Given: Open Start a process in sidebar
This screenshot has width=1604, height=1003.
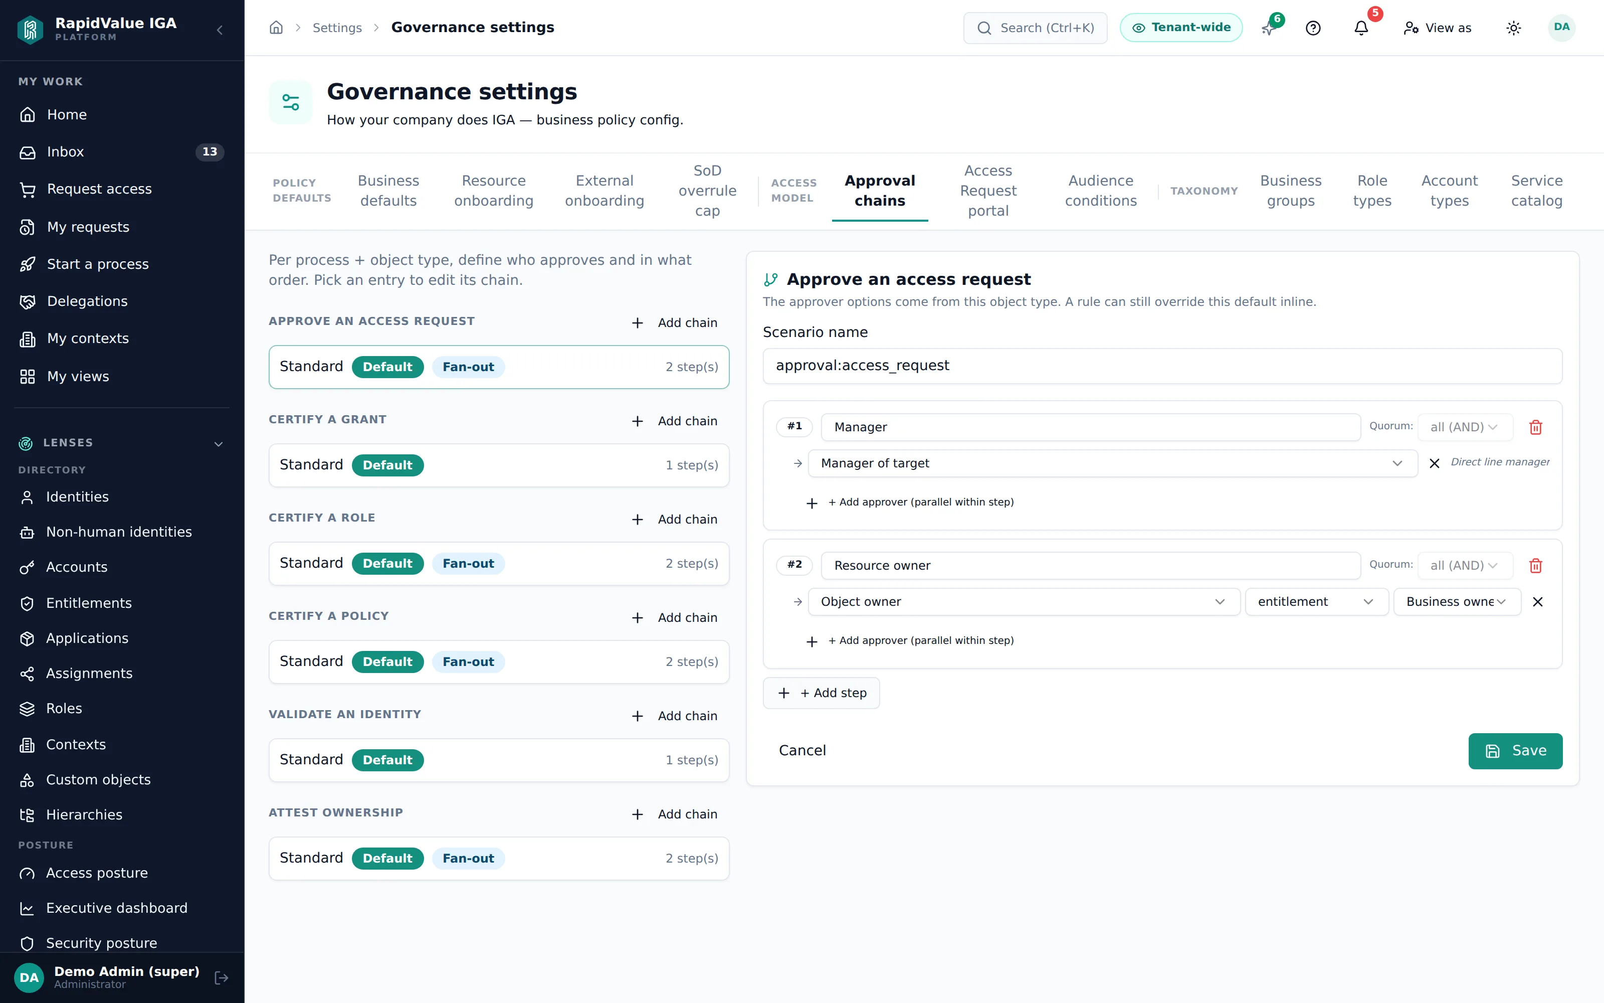Looking at the screenshot, I should 122,264.
